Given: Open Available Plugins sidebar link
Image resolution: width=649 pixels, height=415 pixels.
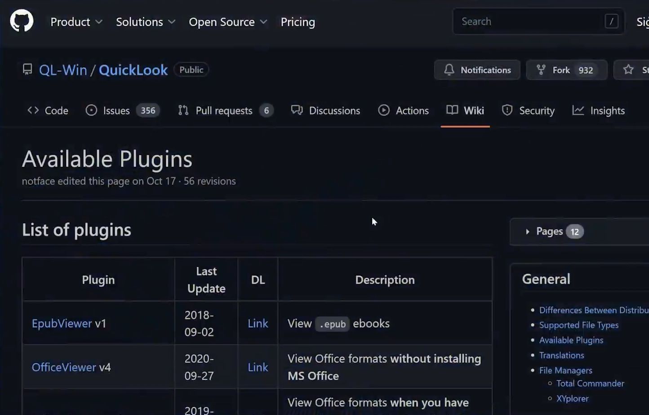Looking at the screenshot, I should click(x=571, y=340).
